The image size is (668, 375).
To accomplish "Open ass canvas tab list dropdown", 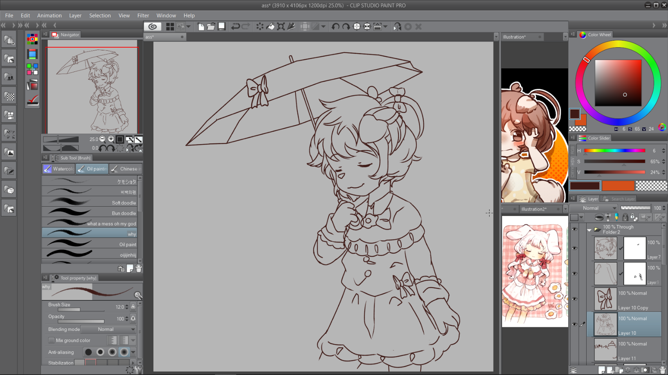I will (496, 37).
